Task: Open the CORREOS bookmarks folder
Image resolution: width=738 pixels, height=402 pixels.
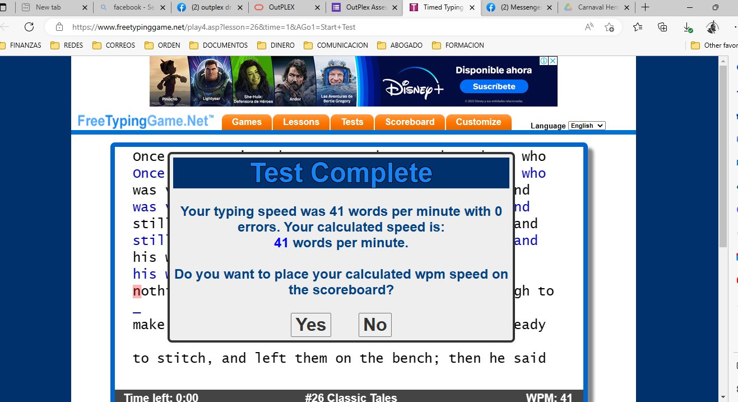Action: point(114,45)
